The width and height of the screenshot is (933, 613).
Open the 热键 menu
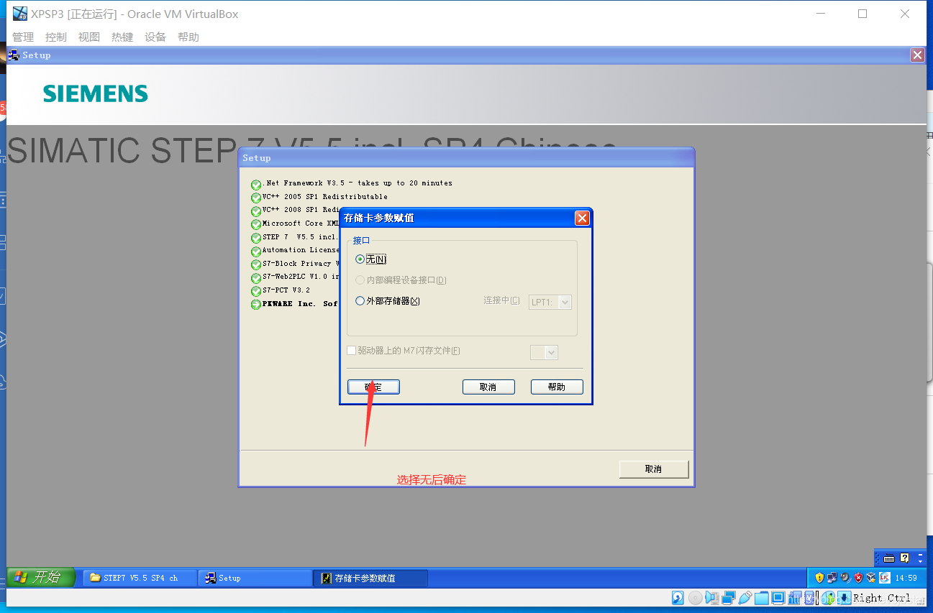(x=122, y=37)
